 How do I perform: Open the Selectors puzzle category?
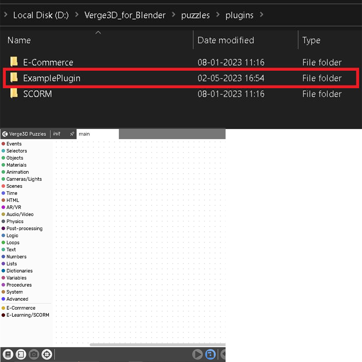coord(17,151)
